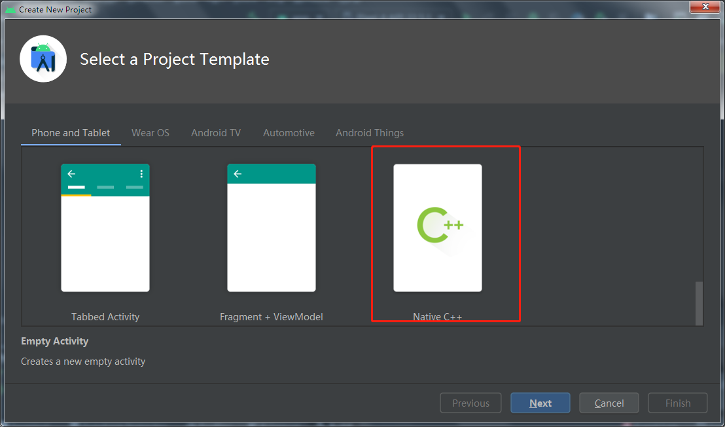
Task: Open the Automotive tab
Action: coord(289,133)
